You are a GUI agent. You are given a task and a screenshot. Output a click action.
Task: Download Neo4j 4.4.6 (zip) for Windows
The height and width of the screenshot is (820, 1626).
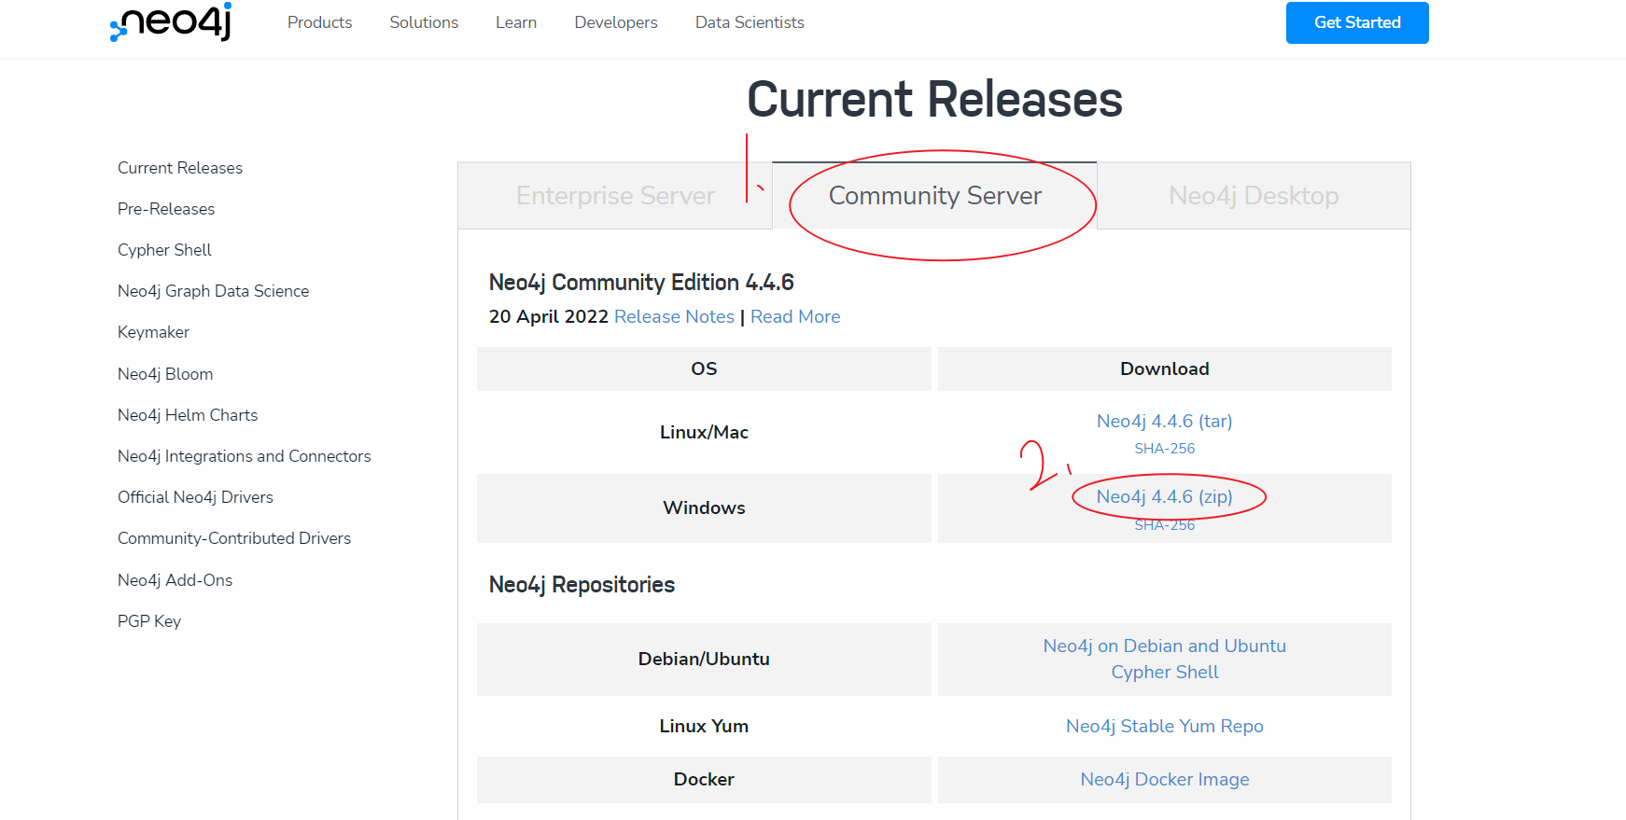[x=1164, y=496]
